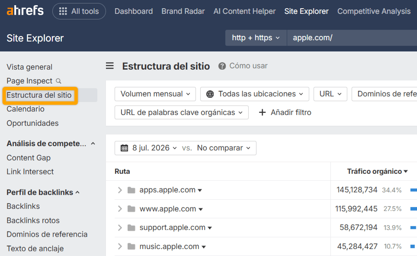Collapse the Análisis de compete... section
Image resolution: width=417 pixels, height=256 pixels.
(x=93, y=144)
